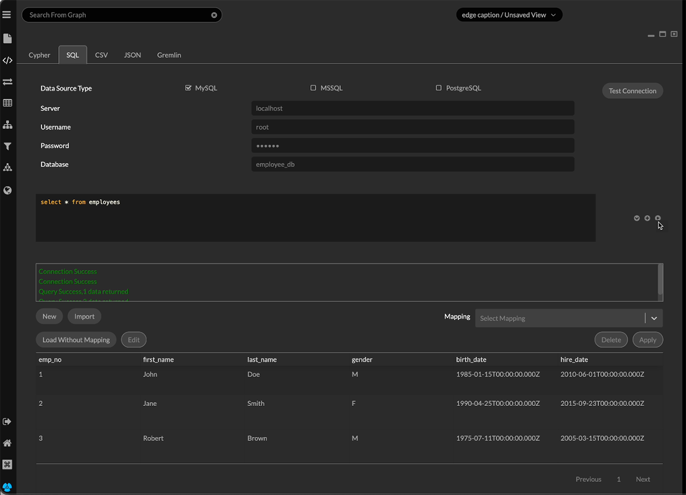
Task: Open the globe map view in sidebar
Action: pyautogui.click(x=7, y=190)
